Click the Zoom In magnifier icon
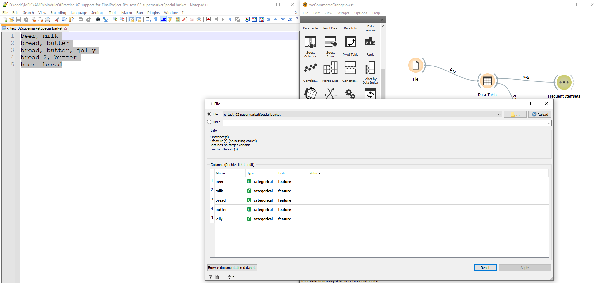 [x=115, y=19]
